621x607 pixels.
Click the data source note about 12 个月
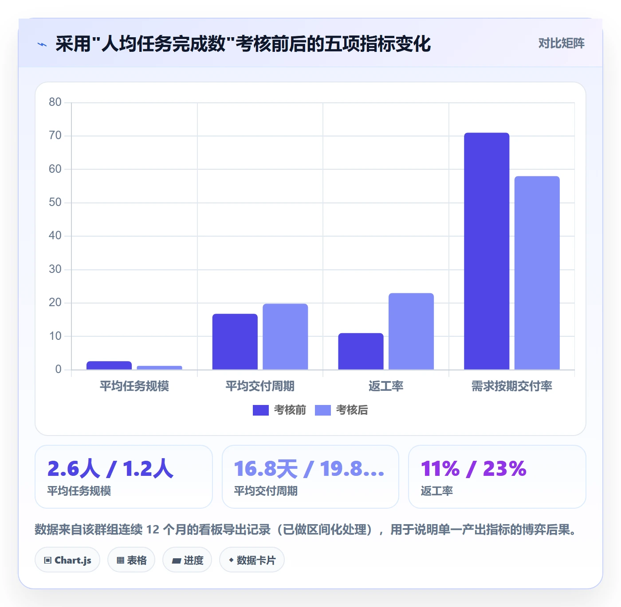(307, 529)
